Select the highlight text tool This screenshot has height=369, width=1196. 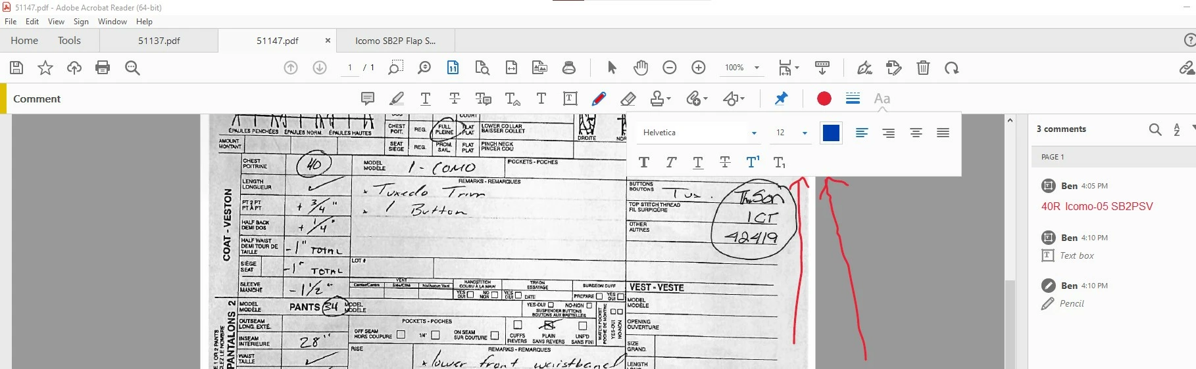coord(397,98)
